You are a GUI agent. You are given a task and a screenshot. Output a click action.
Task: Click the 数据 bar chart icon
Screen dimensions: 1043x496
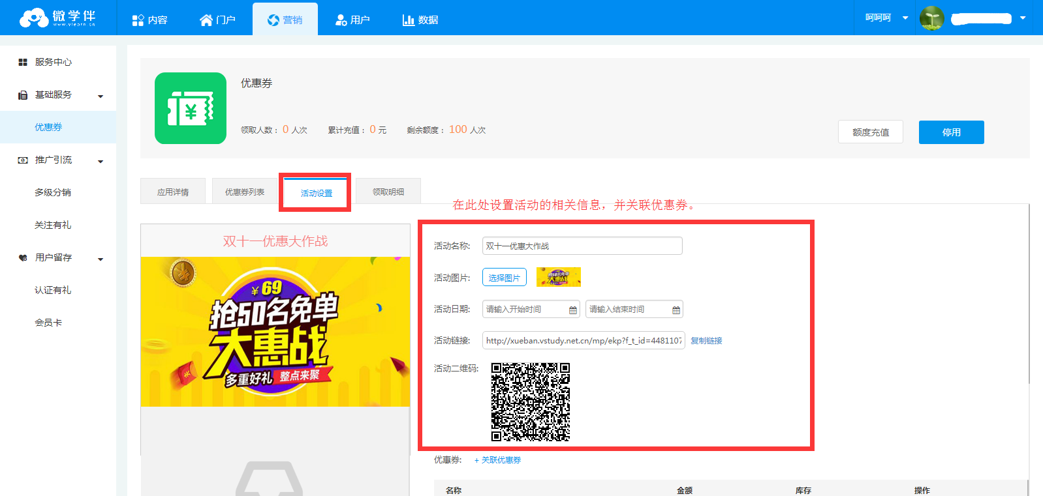409,20
